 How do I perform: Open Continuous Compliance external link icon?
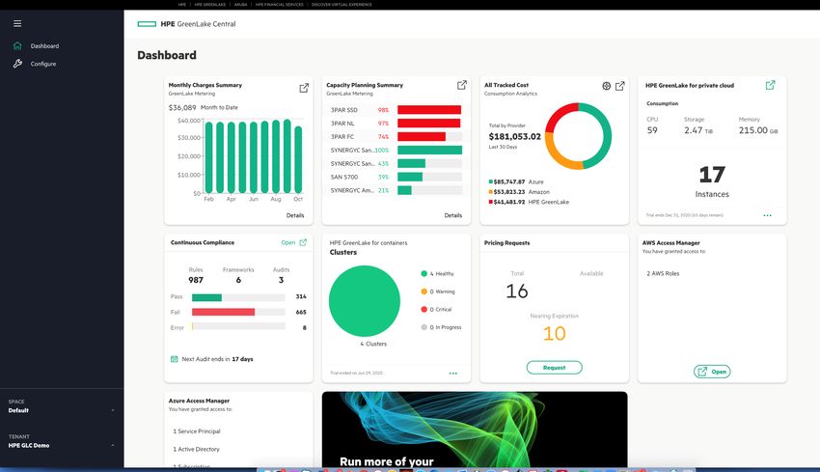pos(303,242)
